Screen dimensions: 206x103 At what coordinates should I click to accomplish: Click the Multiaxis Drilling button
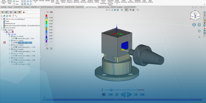tap(97, 1)
